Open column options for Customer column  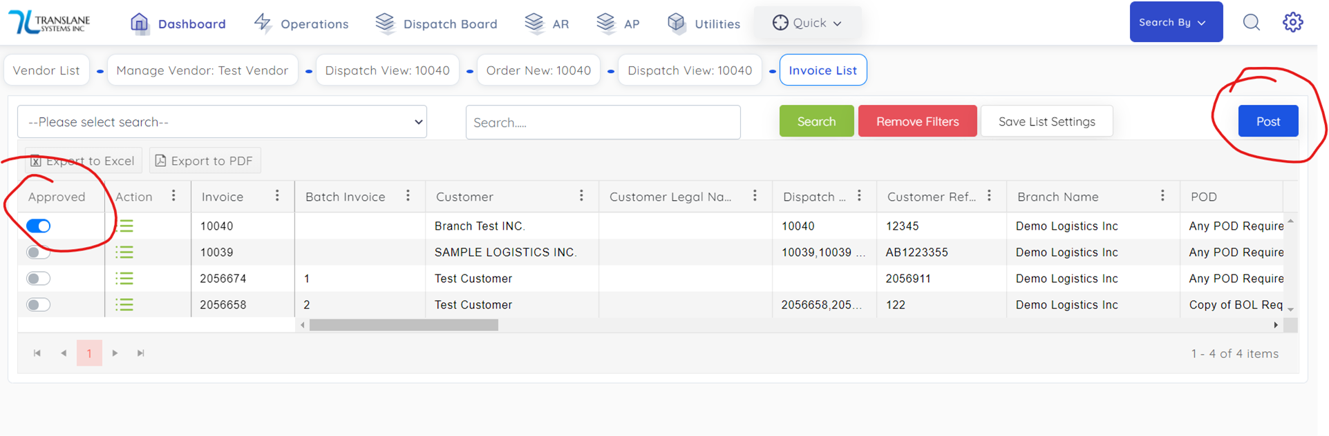coord(581,197)
